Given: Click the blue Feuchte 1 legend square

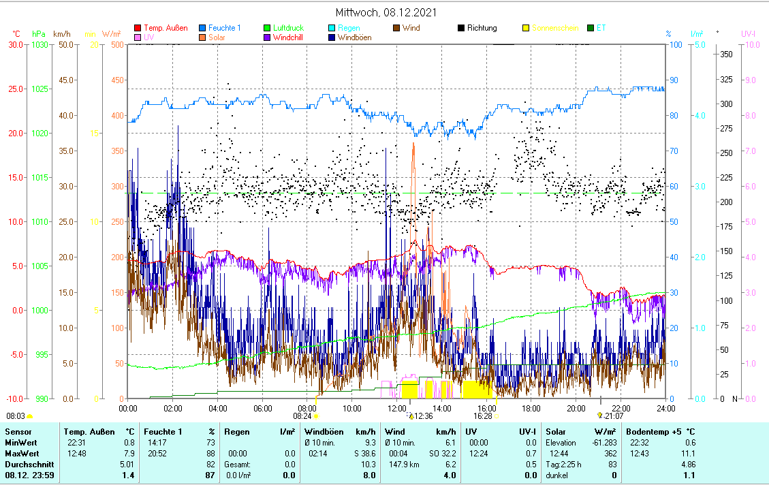Looking at the screenshot, I should [203, 29].
